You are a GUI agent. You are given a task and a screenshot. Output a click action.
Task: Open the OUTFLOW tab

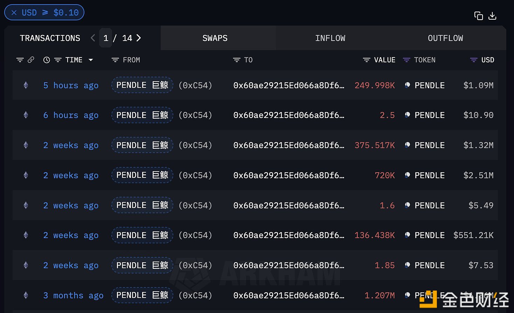click(445, 38)
